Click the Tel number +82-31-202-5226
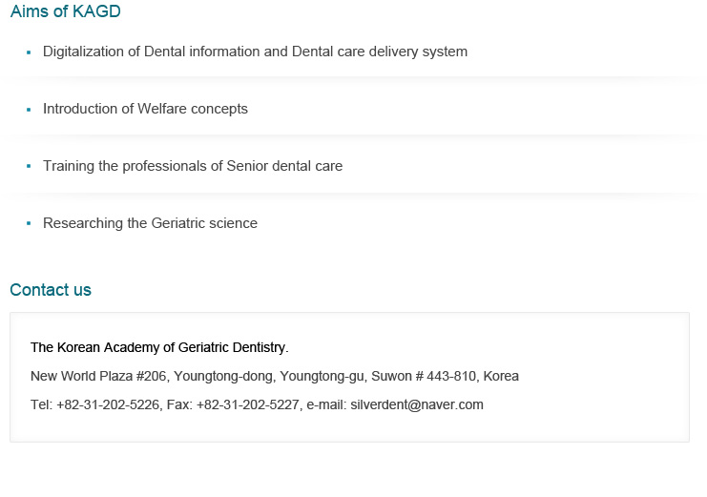Viewport: 707px width, 497px height. pyautogui.click(x=108, y=404)
